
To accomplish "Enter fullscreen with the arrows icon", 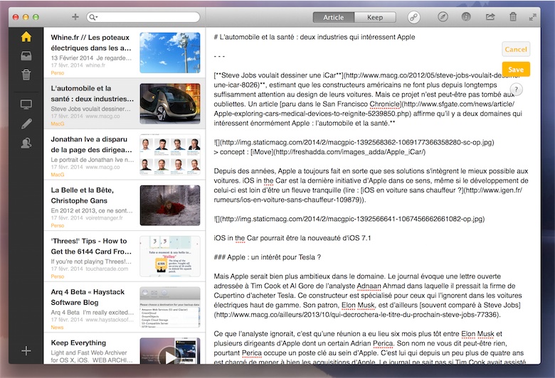I will (533, 17).
